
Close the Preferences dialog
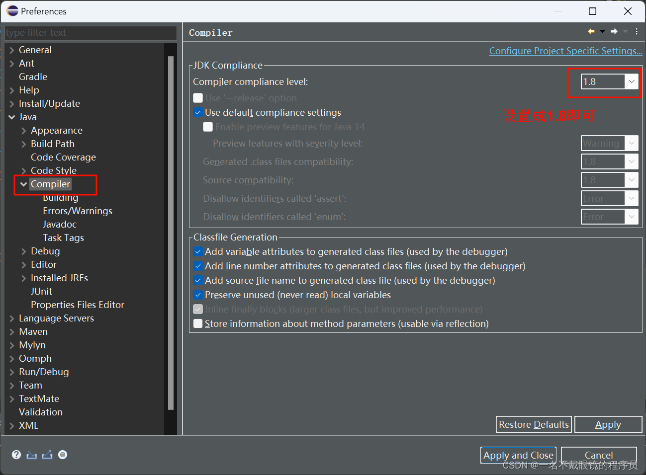pyautogui.click(x=628, y=11)
